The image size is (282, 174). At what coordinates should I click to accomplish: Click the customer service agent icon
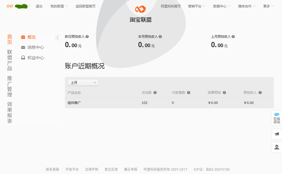pyautogui.click(x=276, y=147)
